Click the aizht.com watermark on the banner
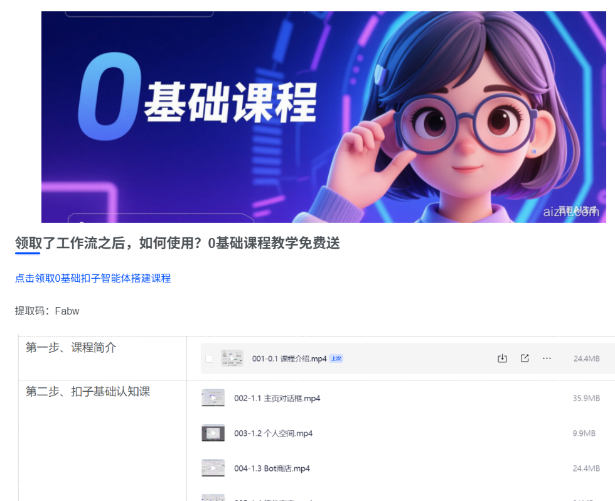 point(571,212)
